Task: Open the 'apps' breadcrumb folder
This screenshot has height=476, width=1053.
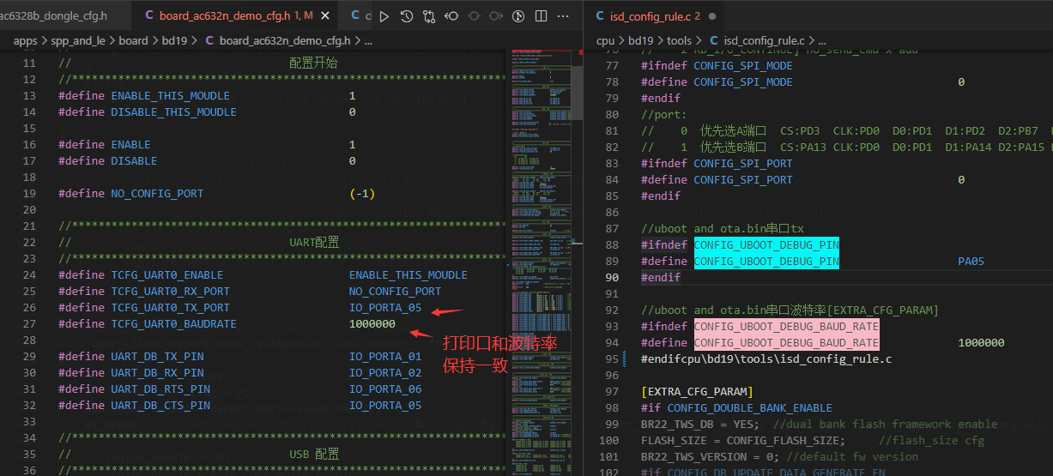Action: pos(25,40)
